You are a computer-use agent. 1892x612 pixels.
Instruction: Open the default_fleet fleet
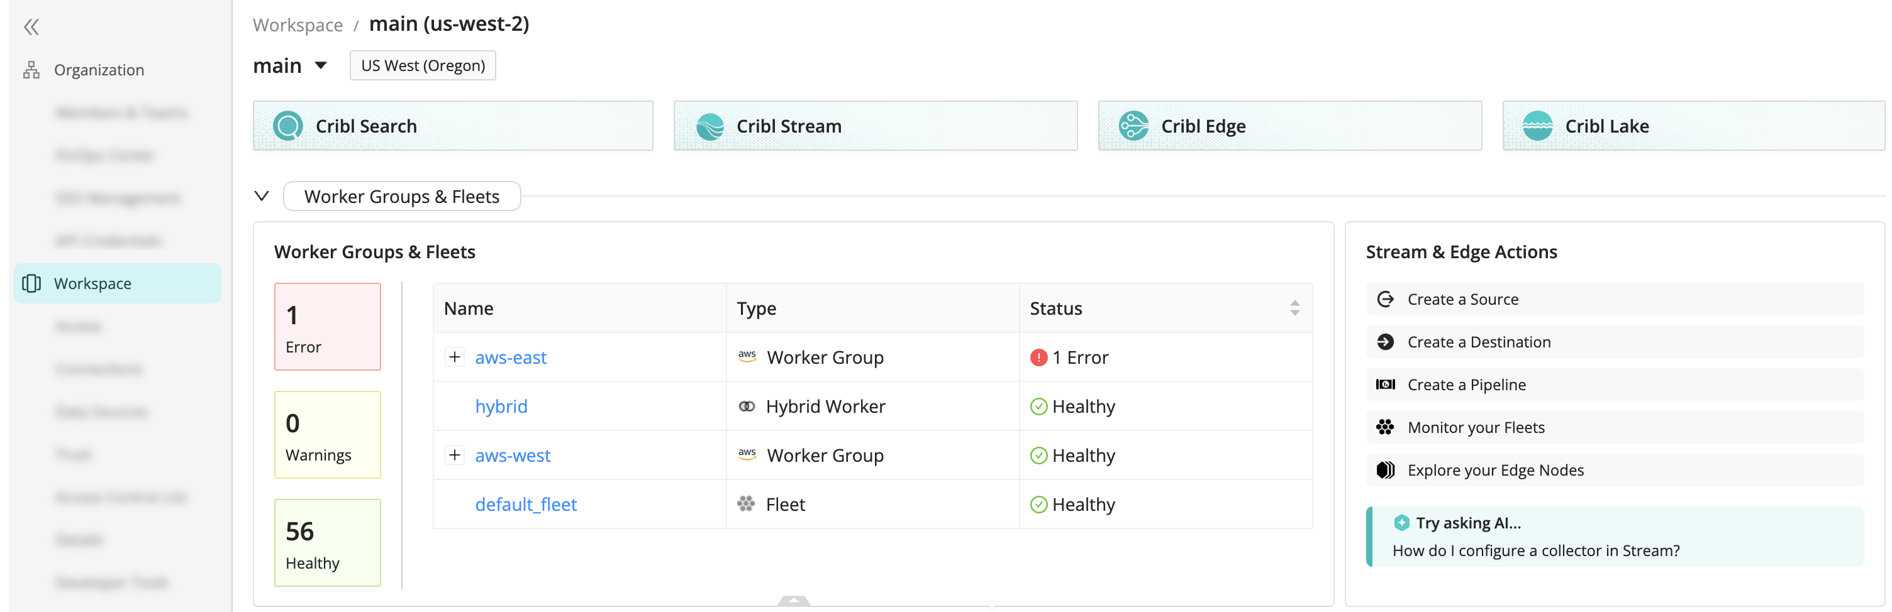pyautogui.click(x=526, y=504)
